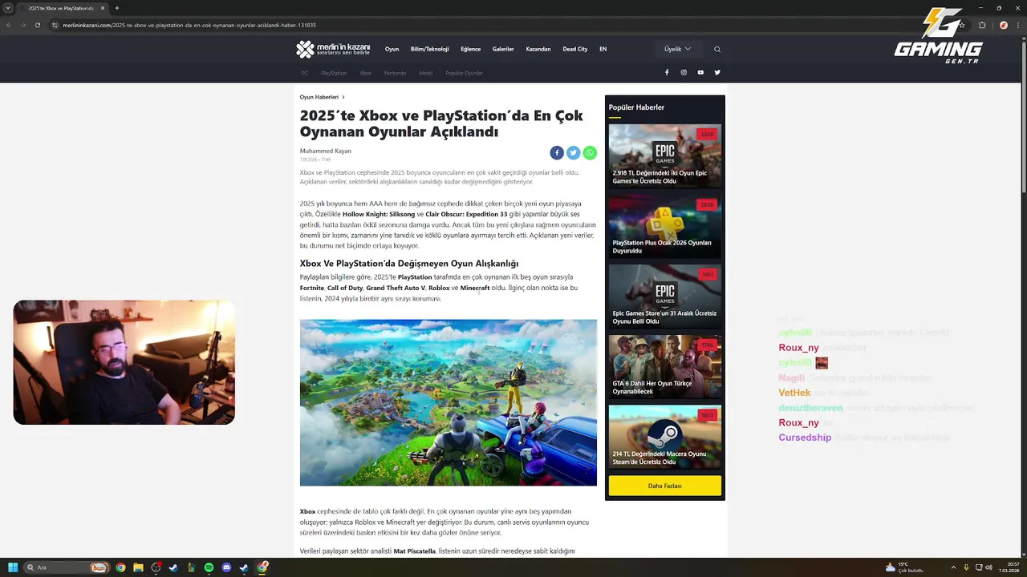Viewport: 1027px width, 577px height.
Task: Click 'Xbox Ve PlayStation'da Değişmeyen Oyun Alışkanlığı' subheading
Action: (409, 264)
